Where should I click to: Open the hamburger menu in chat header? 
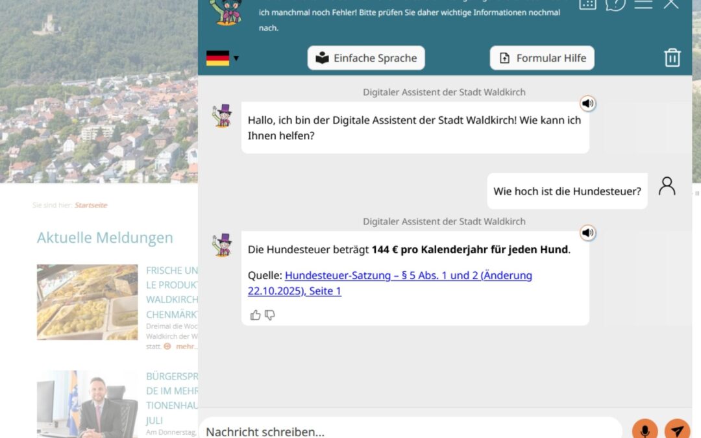[x=643, y=5]
